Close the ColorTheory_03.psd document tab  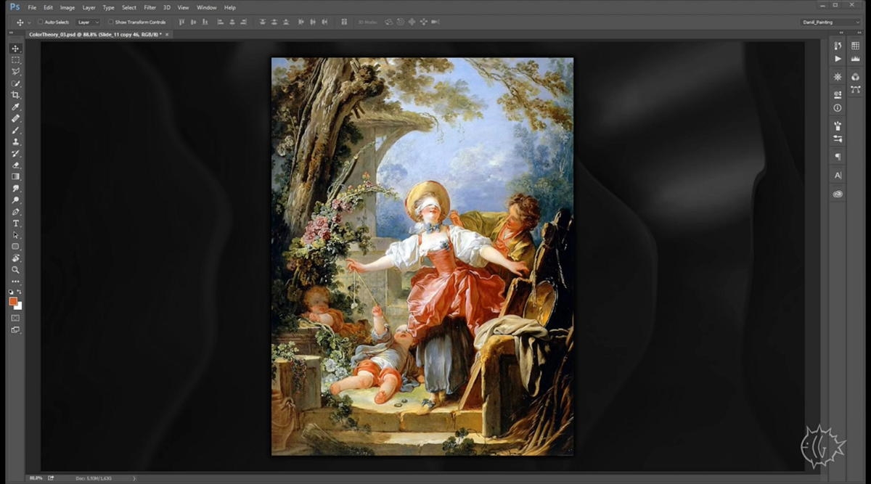point(167,34)
